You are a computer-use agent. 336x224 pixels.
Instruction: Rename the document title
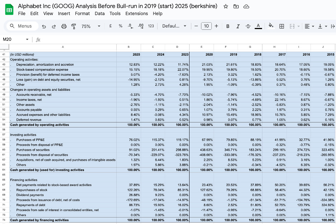tap(117, 6)
